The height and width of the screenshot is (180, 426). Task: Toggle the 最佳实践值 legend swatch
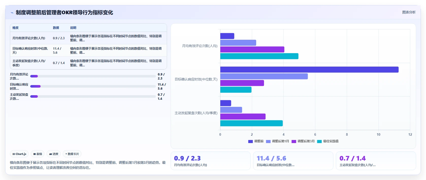(x=319, y=141)
